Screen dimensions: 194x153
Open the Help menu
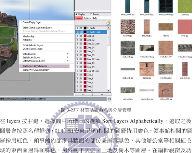pyautogui.click(x=95, y=18)
